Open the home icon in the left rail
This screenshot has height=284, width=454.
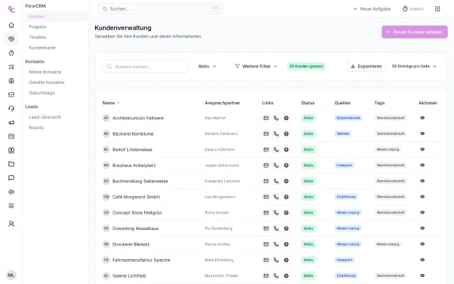pos(11,26)
